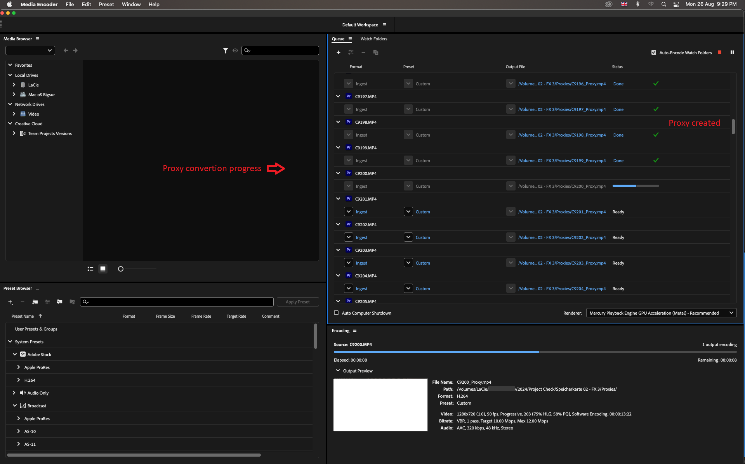Screen dimensions: 745x464
Task: Switch Media Browser to list view
Action: [90, 269]
